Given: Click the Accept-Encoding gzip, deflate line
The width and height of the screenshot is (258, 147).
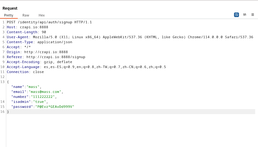Looking at the screenshot, I should [40, 62].
